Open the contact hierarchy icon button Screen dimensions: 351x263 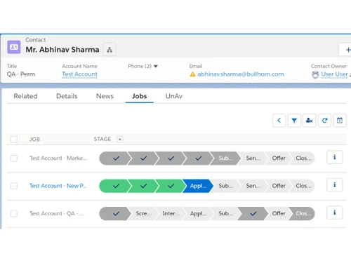point(110,50)
